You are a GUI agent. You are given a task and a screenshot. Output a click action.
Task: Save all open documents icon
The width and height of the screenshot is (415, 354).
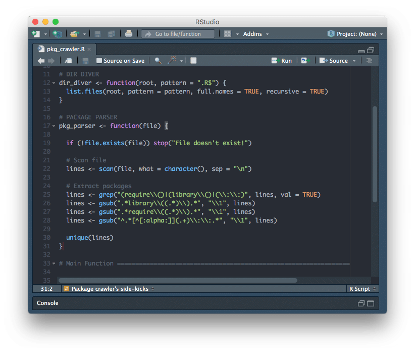coord(112,34)
